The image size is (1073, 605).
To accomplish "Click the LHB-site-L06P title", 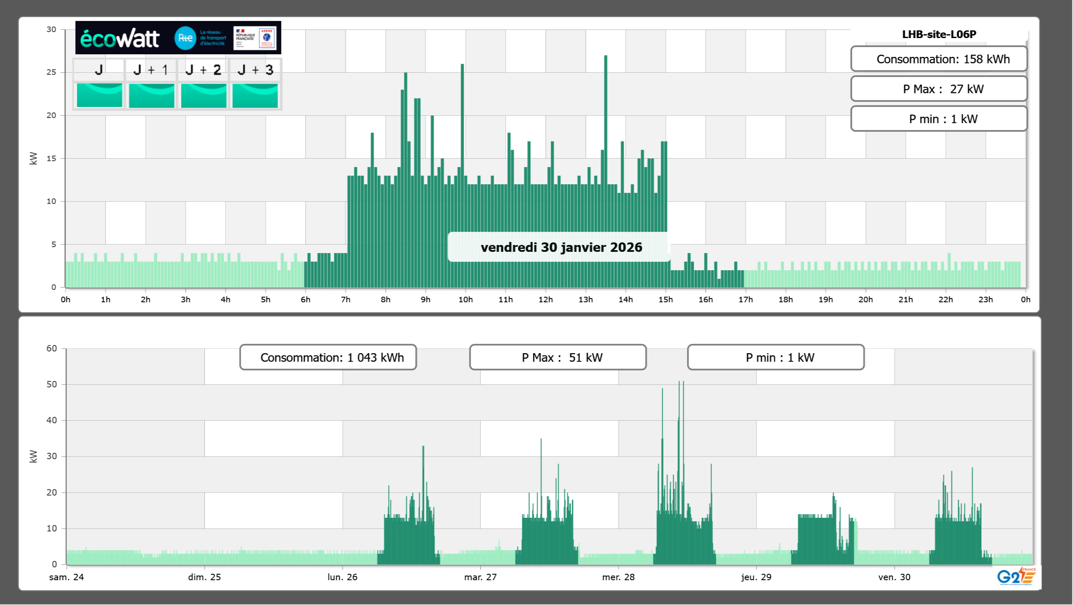I will pyautogui.click(x=939, y=34).
